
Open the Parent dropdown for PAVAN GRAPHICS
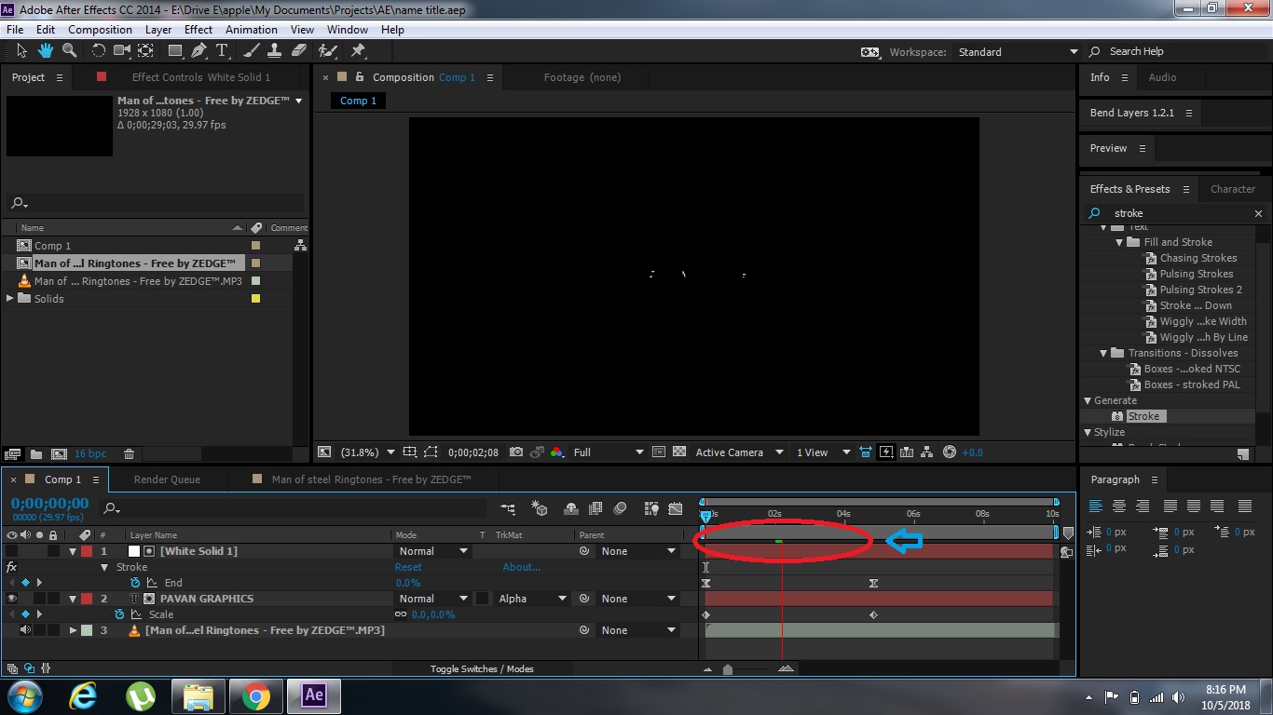(638, 599)
